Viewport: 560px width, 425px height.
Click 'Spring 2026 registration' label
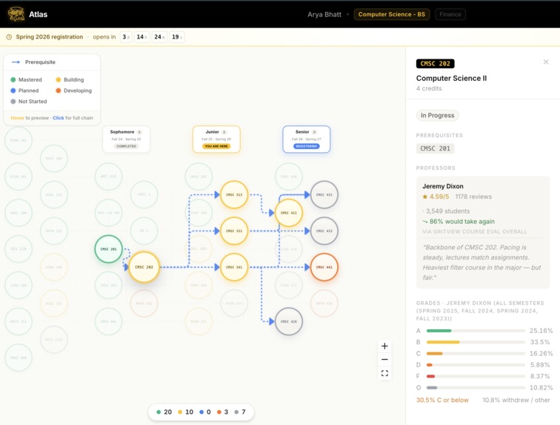click(50, 37)
